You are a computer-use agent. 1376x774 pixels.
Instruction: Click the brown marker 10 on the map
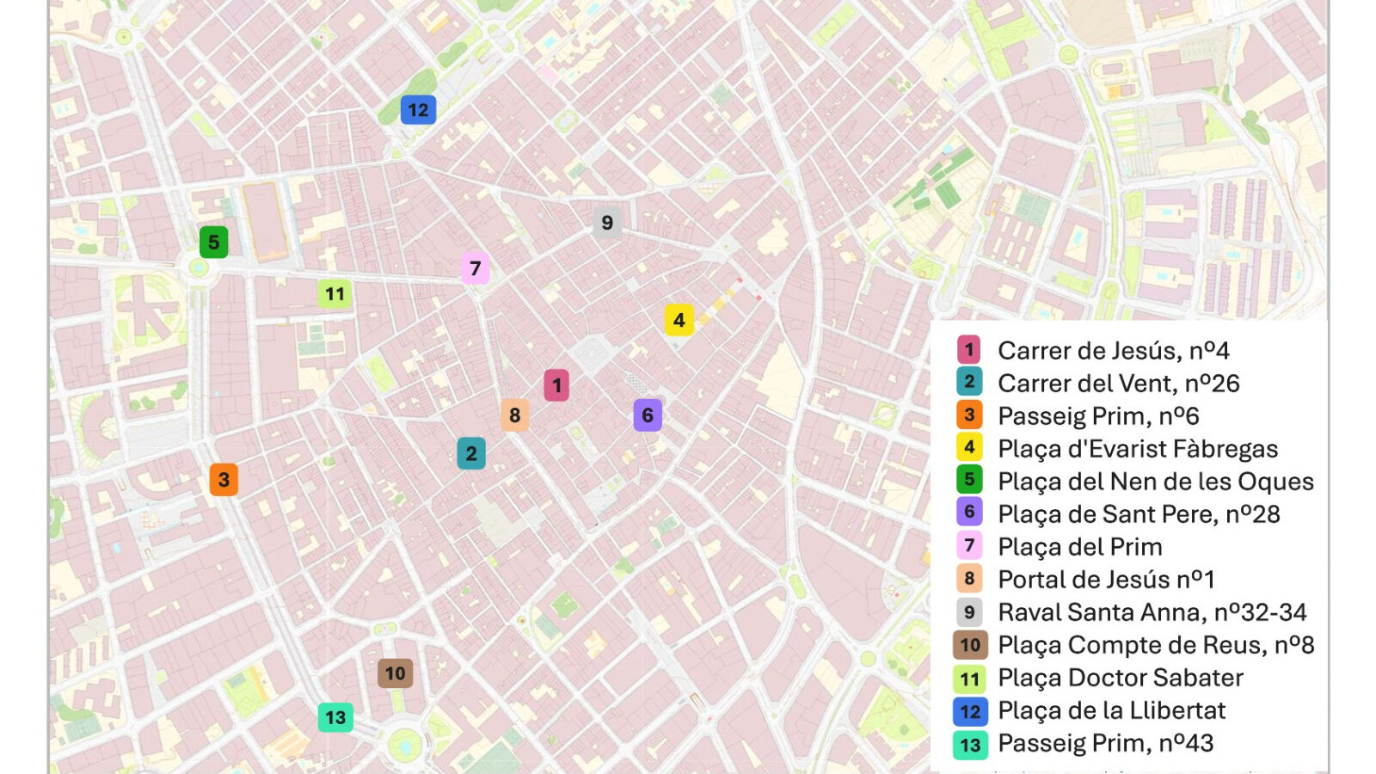[395, 673]
